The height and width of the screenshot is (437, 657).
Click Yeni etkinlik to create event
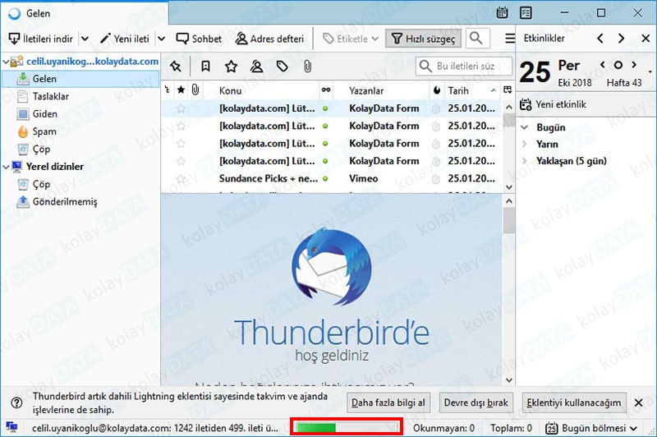(x=553, y=104)
